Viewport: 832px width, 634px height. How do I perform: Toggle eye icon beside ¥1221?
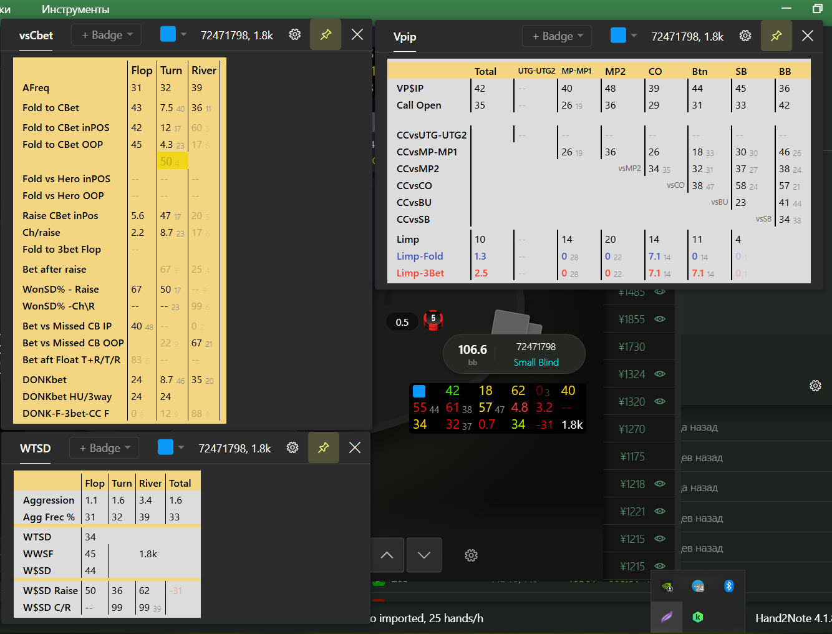[x=660, y=511]
